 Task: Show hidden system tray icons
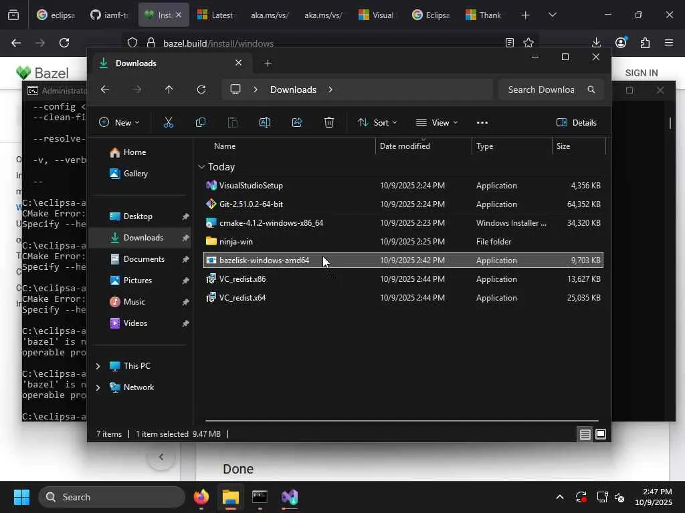[x=560, y=497]
